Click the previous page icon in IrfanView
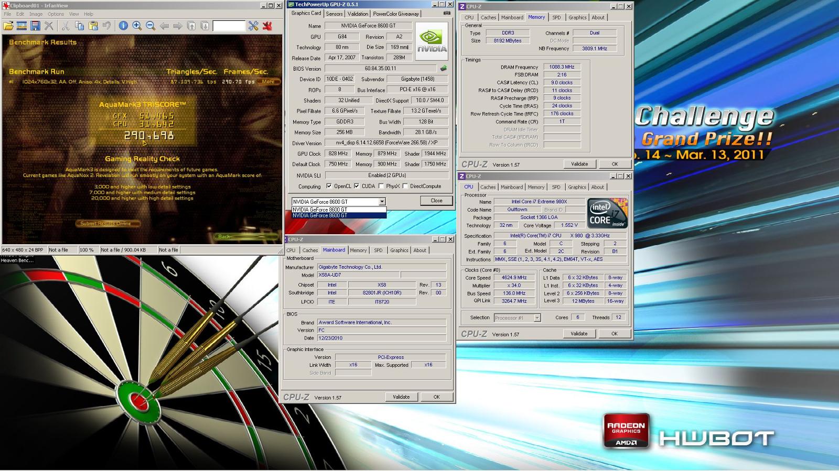The height and width of the screenshot is (471, 839). [x=191, y=26]
